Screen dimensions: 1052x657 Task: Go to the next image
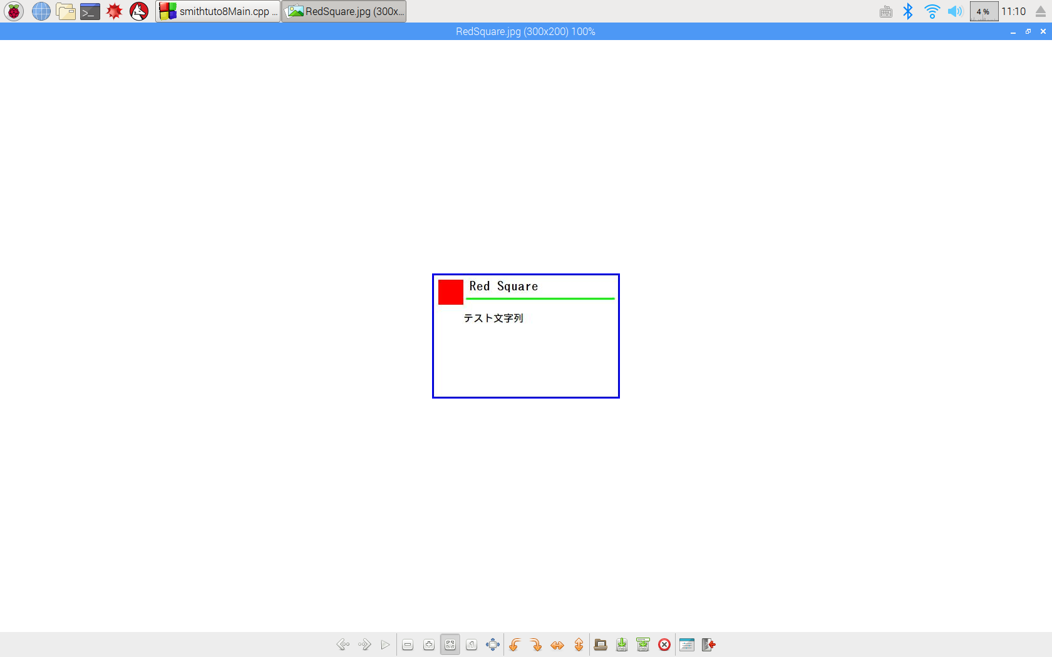pyautogui.click(x=364, y=644)
